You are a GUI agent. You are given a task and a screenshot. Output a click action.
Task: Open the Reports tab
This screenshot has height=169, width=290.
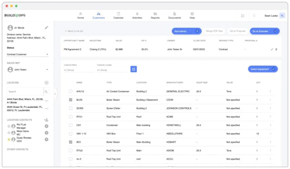[x=155, y=16]
